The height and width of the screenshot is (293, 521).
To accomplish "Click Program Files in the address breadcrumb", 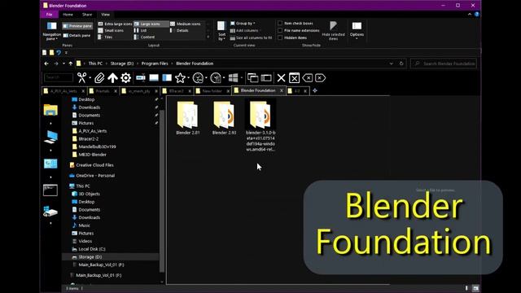I will 155,63.
